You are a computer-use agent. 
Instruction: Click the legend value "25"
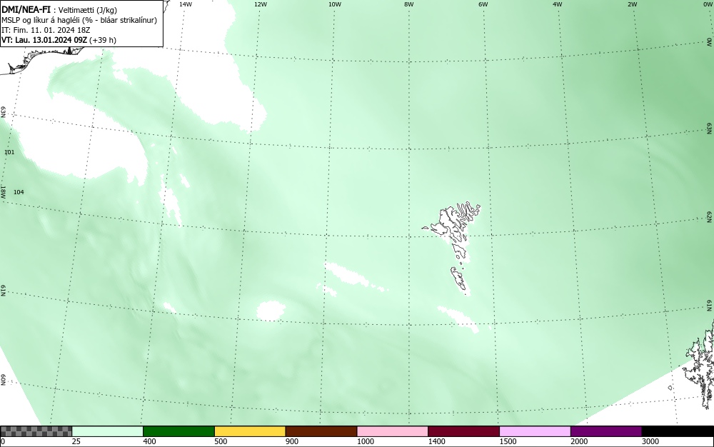76,441
